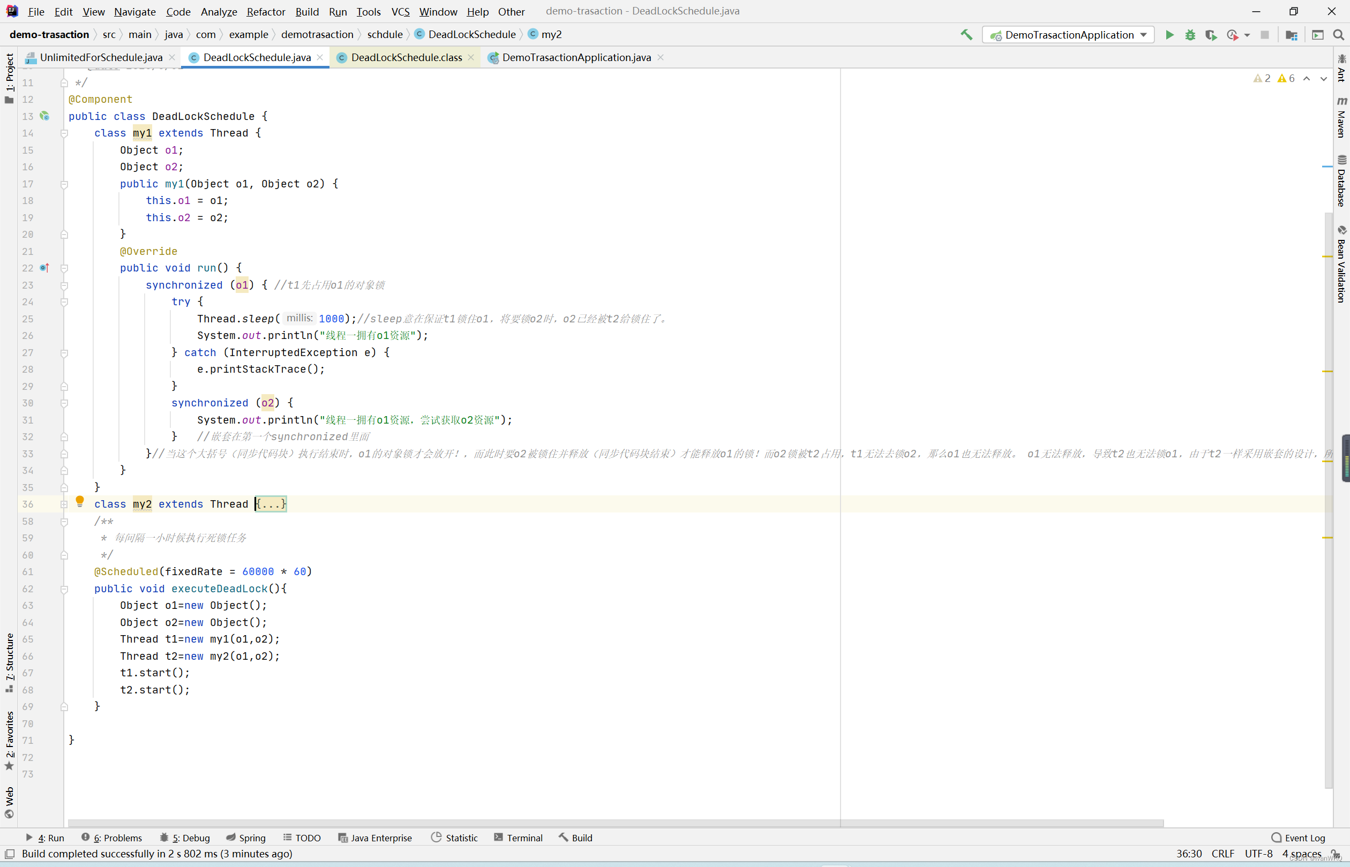
Task: Run with coverage shield icon
Action: pos(1210,35)
